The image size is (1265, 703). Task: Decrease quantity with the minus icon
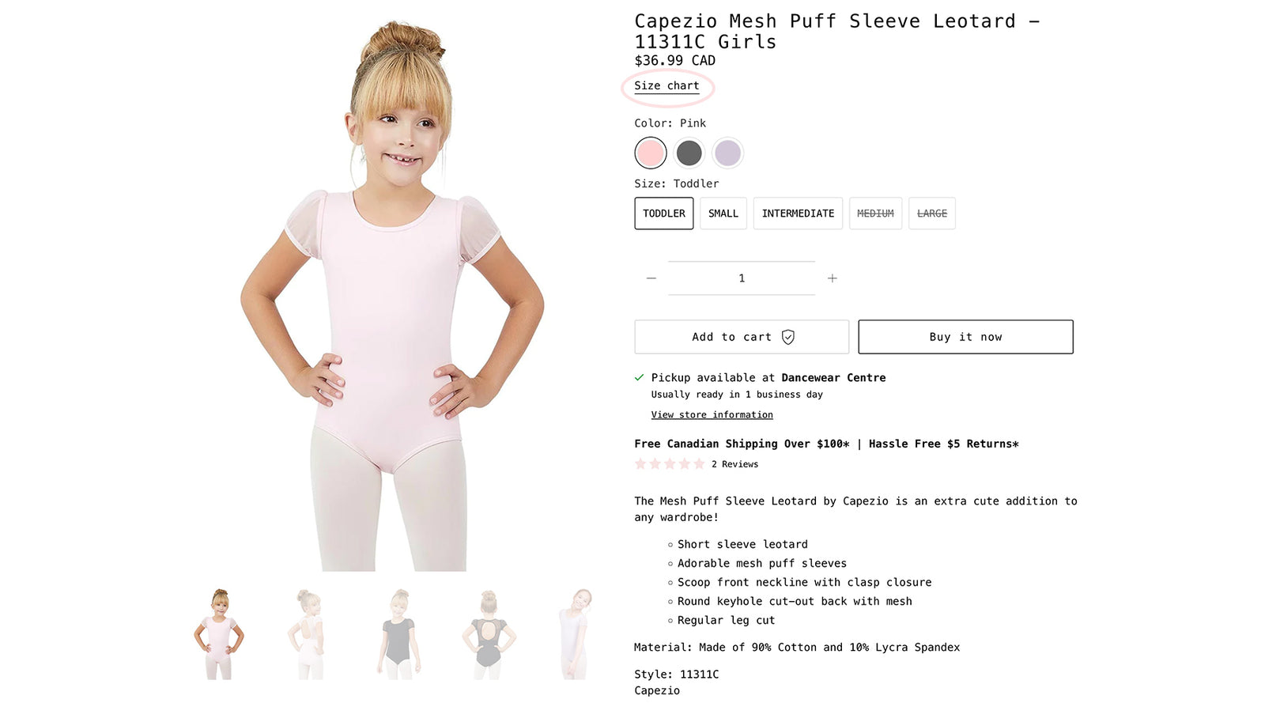coord(651,278)
